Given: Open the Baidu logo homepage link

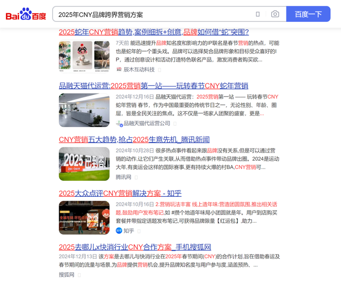Looking at the screenshot, I should tap(26, 14).
